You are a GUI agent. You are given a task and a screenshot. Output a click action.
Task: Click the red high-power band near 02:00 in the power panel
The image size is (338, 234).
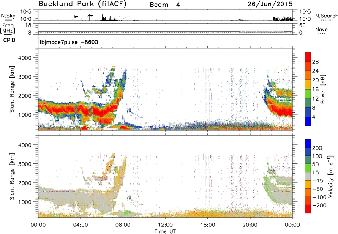[59, 109]
